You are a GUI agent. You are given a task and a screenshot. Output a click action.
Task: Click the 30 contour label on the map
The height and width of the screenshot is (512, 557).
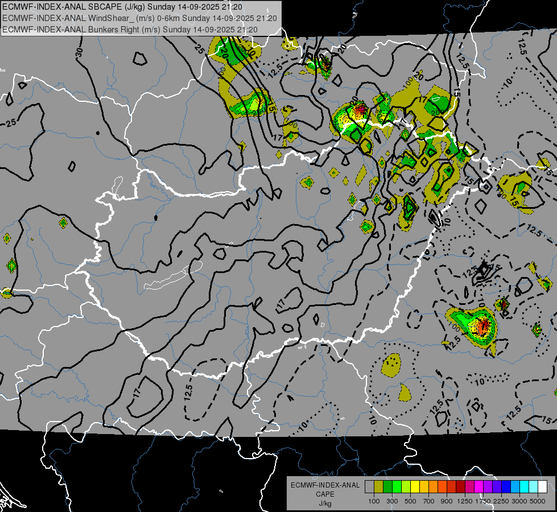79,52
